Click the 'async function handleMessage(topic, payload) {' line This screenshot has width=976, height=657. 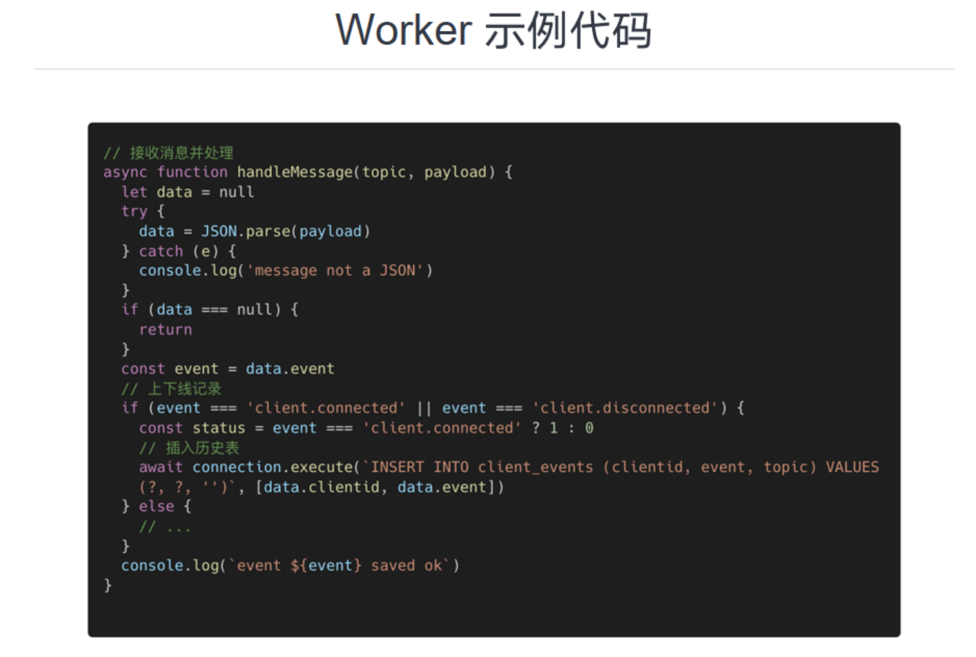(x=308, y=172)
